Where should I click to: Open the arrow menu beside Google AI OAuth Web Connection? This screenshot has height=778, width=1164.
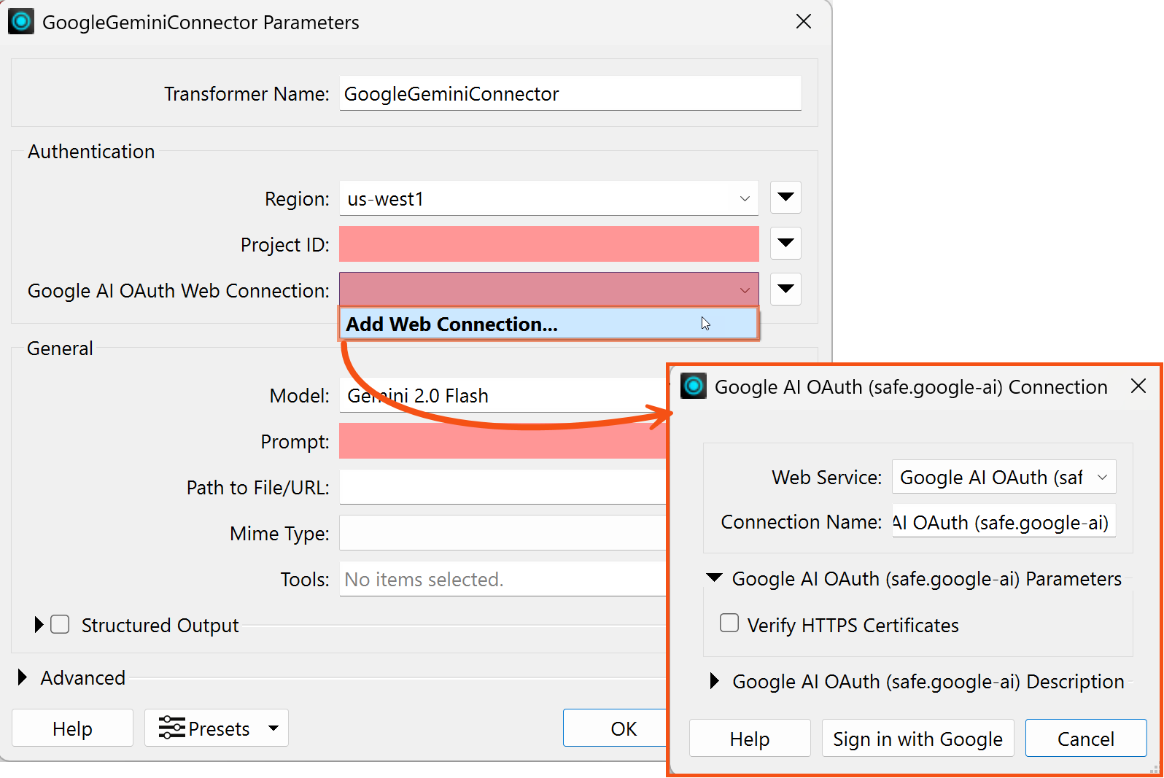pos(785,289)
